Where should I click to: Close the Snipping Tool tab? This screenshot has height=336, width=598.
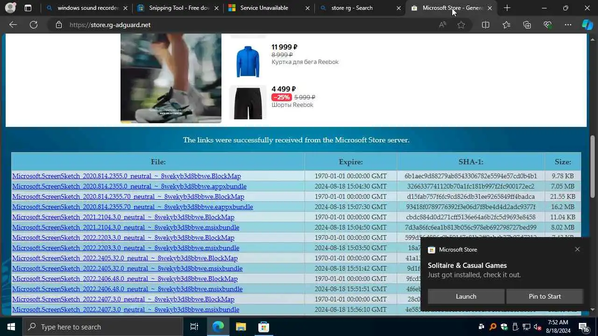click(x=216, y=8)
